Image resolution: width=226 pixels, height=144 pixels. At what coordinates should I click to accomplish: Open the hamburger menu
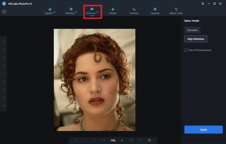[x=203, y=3]
